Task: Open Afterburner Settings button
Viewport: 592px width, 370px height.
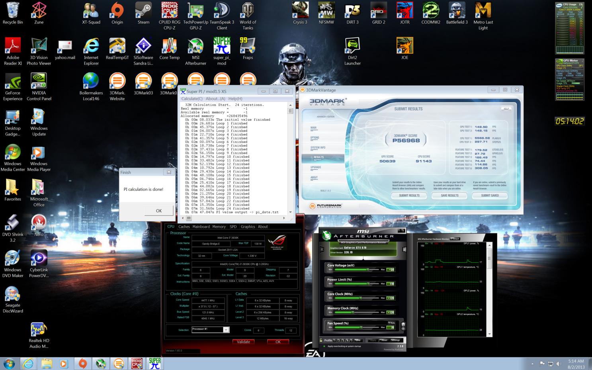Action: click(x=395, y=340)
